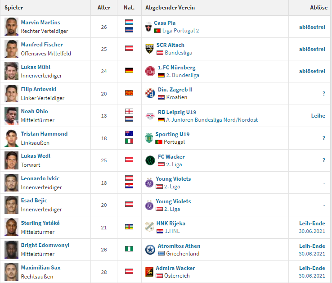Screen dimensions: 332x283
Task: Click Tristan Hammond's portrait thumbnail
Action: click(x=11, y=138)
